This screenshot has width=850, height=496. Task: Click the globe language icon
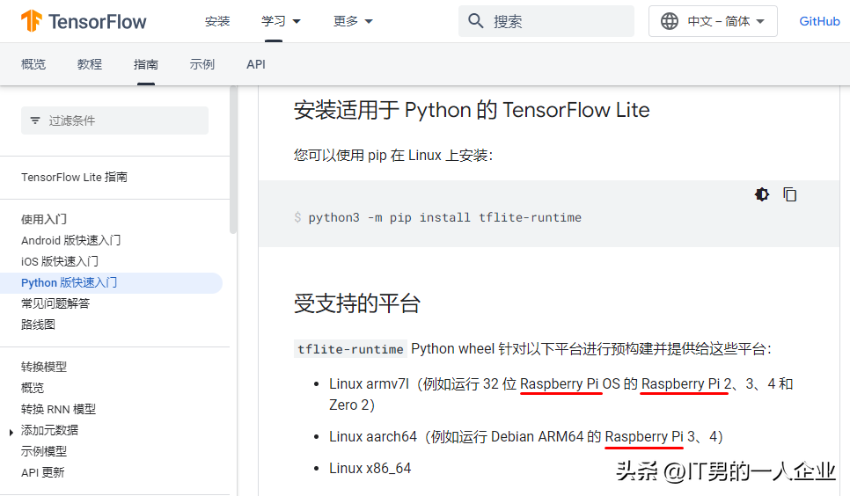tap(670, 21)
